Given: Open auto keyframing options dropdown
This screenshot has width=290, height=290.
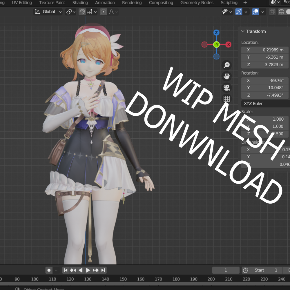Looking at the screenshot, I should tap(56, 270).
